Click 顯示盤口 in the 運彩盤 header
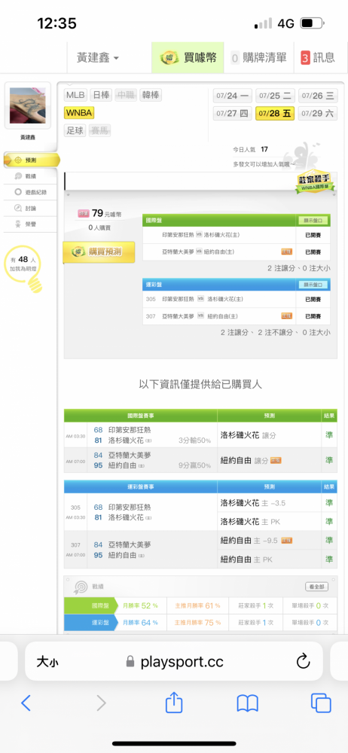 [313, 285]
